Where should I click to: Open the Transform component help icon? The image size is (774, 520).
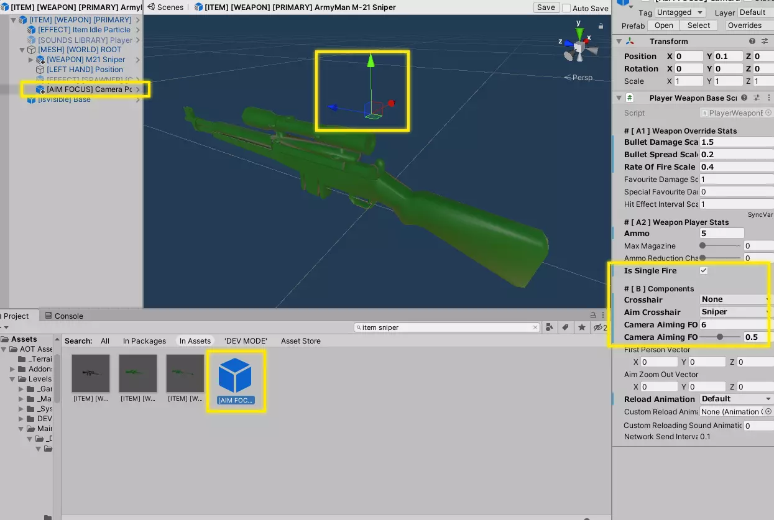(x=752, y=42)
